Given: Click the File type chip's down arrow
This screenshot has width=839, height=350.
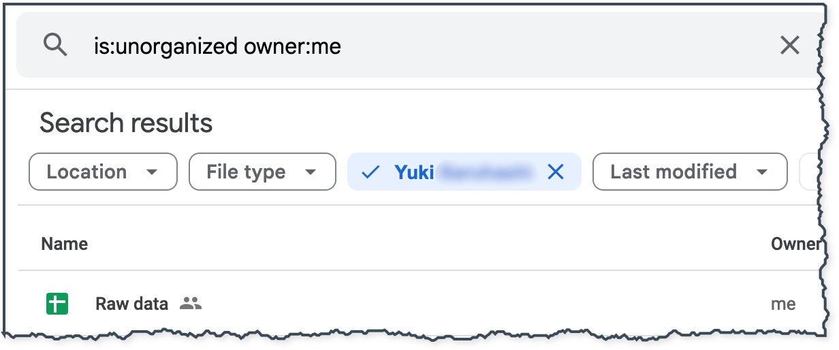Looking at the screenshot, I should point(311,172).
